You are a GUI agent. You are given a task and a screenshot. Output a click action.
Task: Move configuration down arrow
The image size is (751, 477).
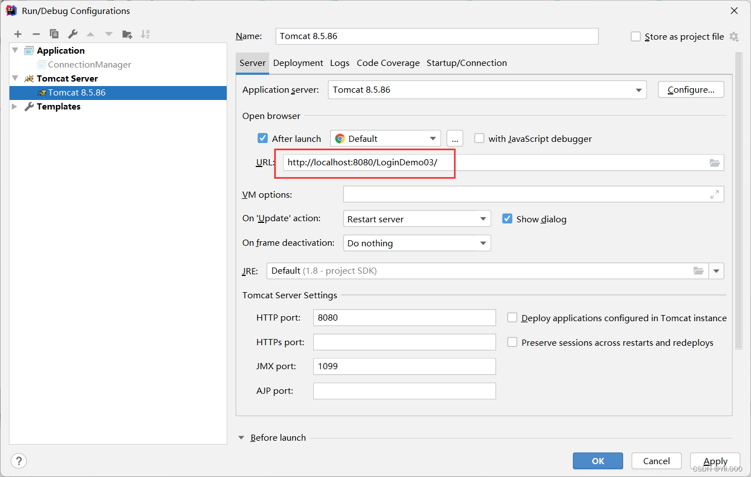pyautogui.click(x=108, y=34)
